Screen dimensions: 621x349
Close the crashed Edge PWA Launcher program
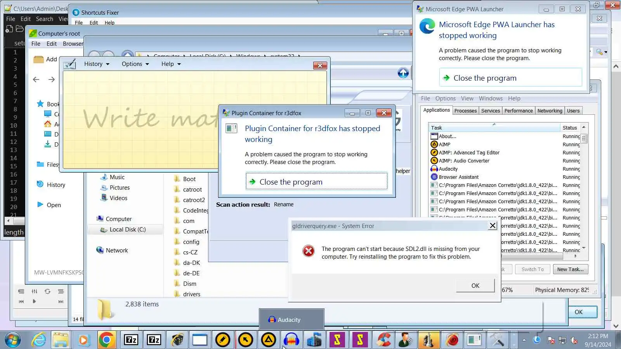pyautogui.click(x=510, y=78)
